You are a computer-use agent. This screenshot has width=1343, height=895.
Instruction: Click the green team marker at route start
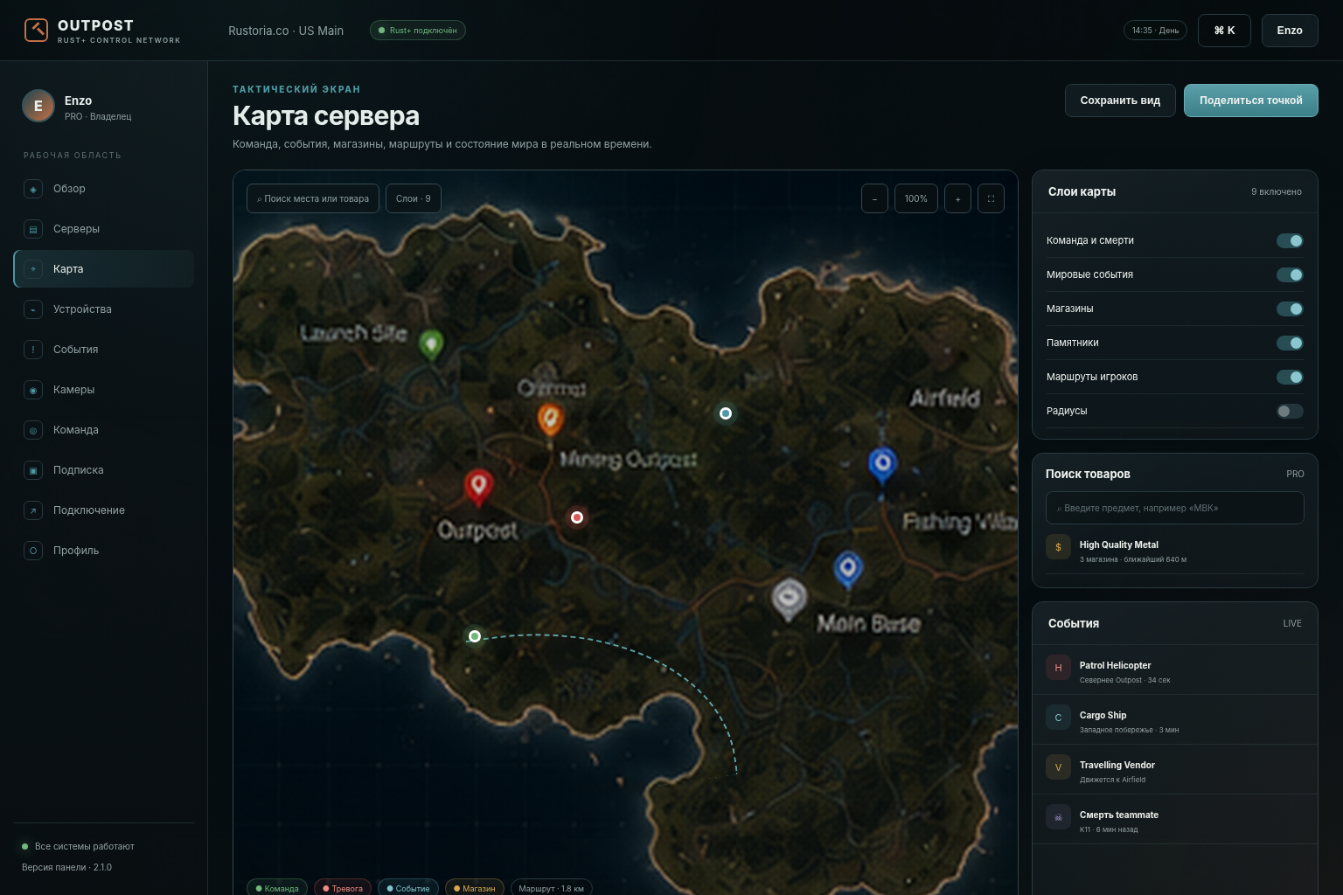tap(475, 636)
